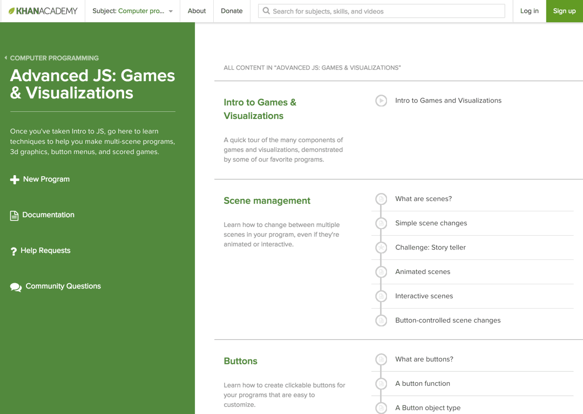The image size is (583, 414).
Task: Open A button function lesson
Action: (x=422, y=384)
